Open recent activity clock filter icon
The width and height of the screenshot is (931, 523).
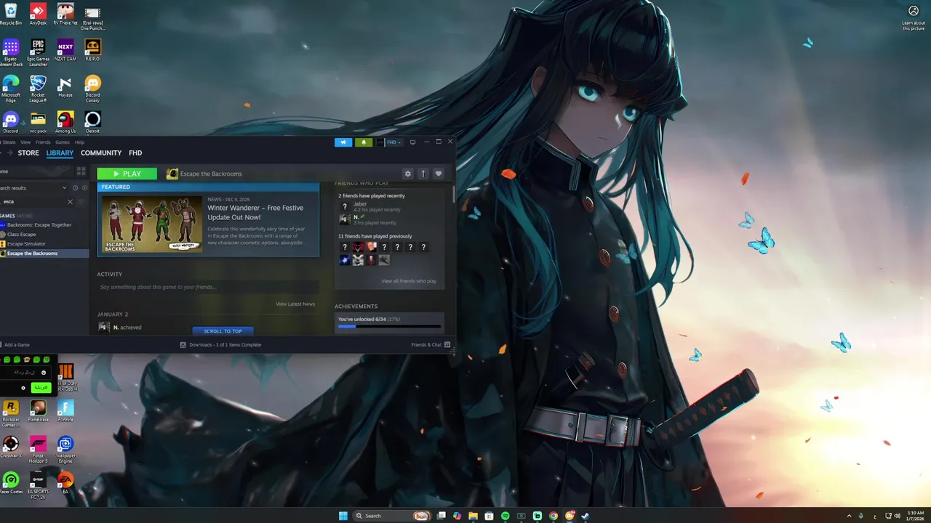click(x=75, y=188)
